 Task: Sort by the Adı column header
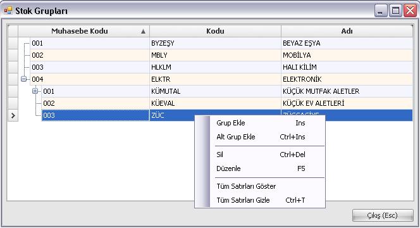point(347,31)
